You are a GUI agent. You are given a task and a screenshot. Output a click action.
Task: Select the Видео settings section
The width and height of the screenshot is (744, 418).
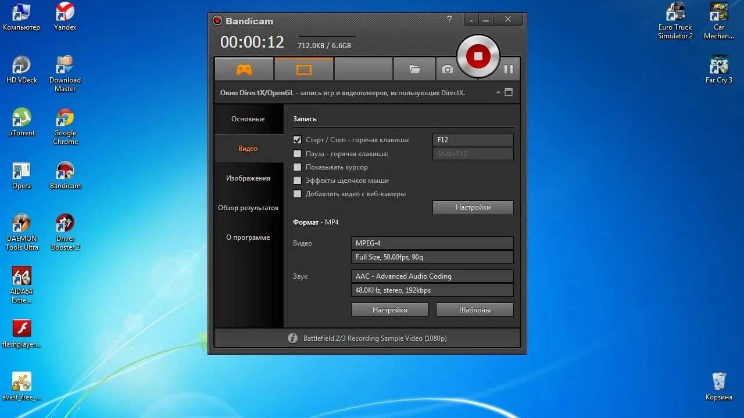(x=248, y=149)
